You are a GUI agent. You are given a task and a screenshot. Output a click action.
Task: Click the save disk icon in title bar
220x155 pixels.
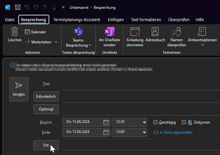[x=18, y=7]
